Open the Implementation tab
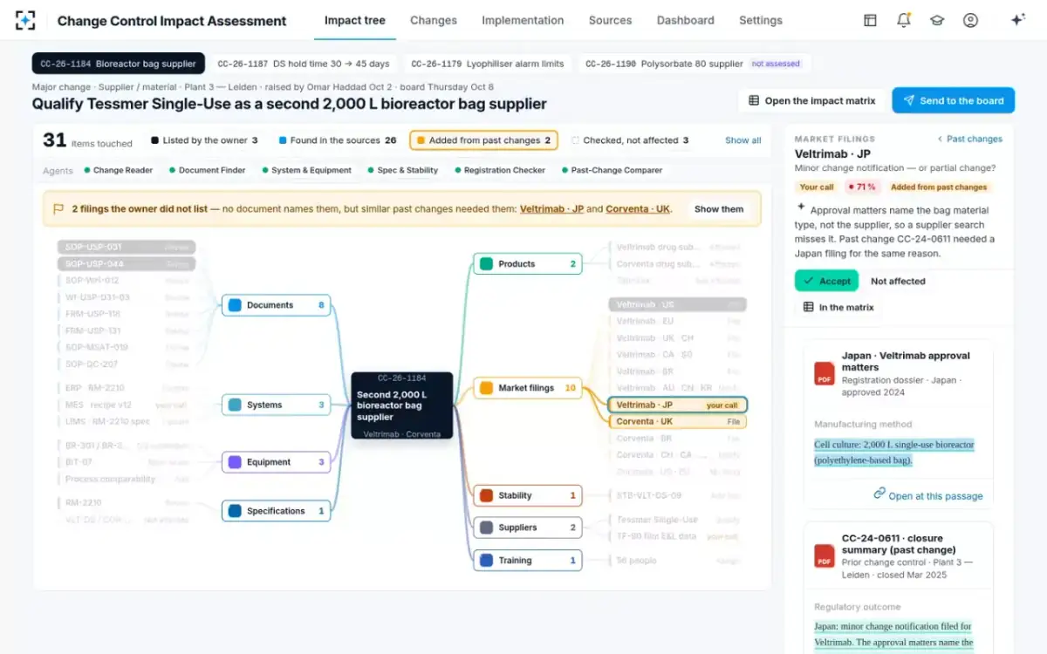The width and height of the screenshot is (1047, 654). [523, 20]
